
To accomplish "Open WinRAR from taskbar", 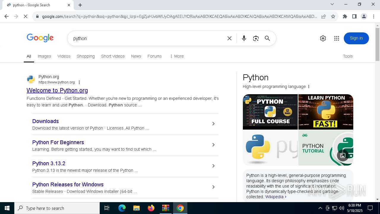I will pyautogui.click(x=166, y=208).
